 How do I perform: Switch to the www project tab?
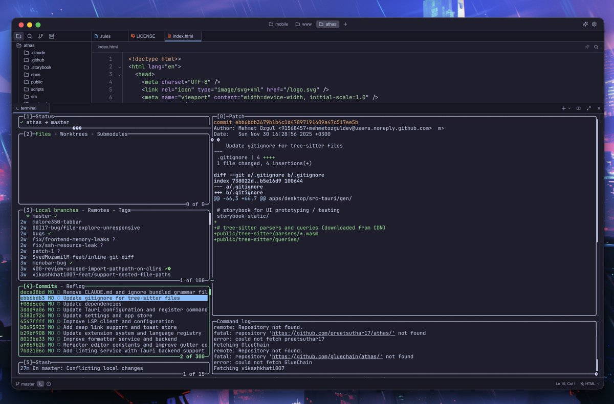click(303, 24)
